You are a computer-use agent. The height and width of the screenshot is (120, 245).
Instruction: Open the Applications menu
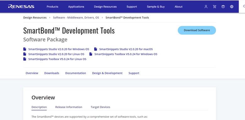coord(76,7)
